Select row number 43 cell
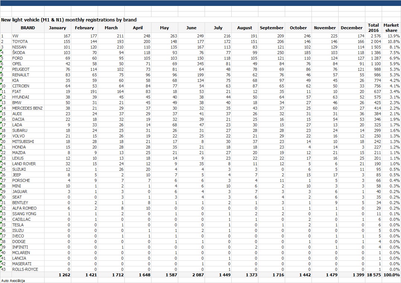Screen dimensions: 401x283 tap(6, 269)
